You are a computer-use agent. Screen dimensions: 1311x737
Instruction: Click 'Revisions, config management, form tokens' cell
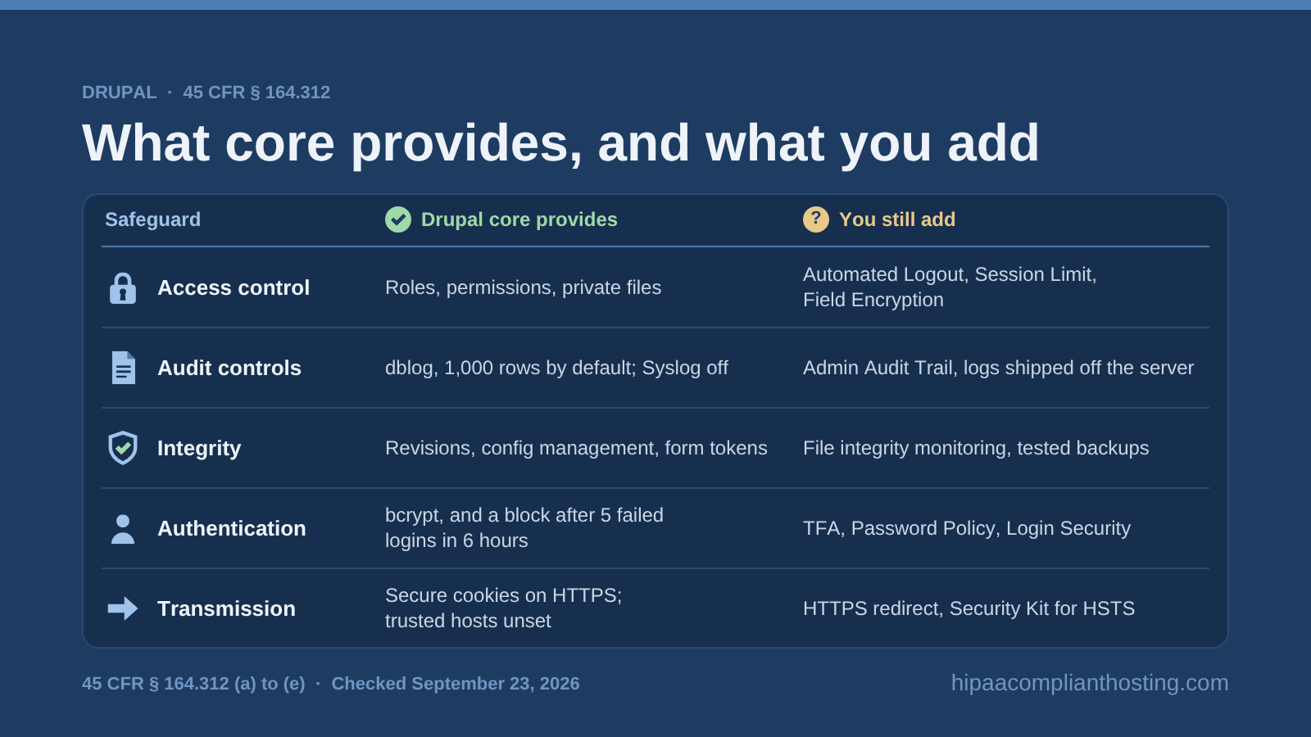coord(576,448)
